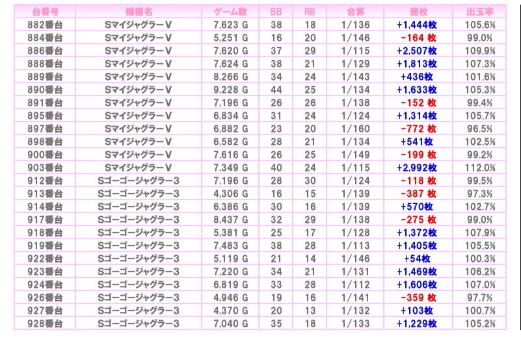Image resolution: width=521 pixels, height=343 pixels.
Task: Select the 922番台 cell
Action: [45, 259]
